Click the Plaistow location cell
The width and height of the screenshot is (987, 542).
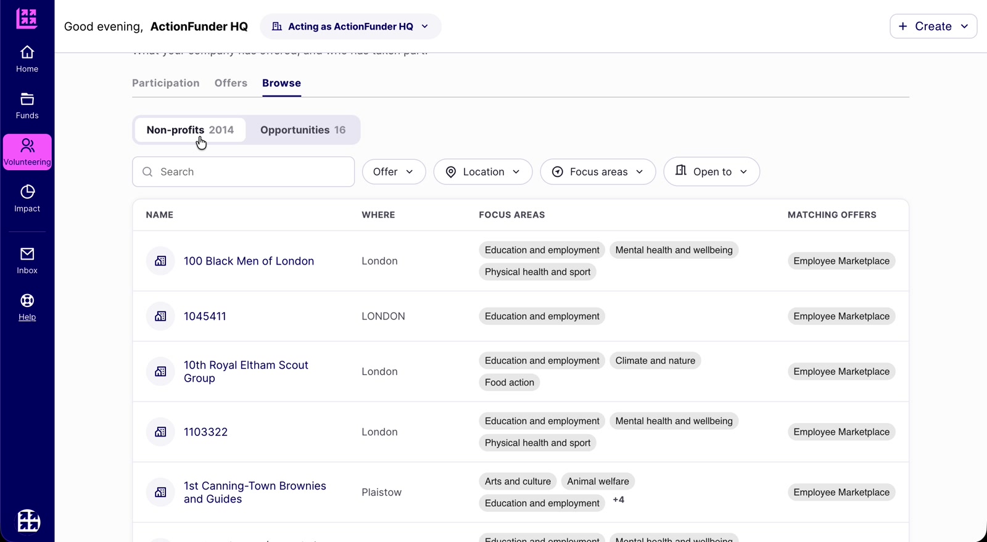(381, 493)
